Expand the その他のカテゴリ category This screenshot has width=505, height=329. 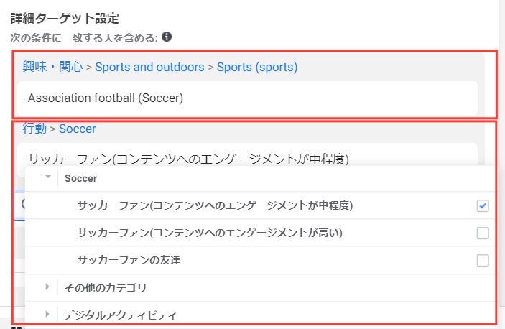(x=47, y=287)
